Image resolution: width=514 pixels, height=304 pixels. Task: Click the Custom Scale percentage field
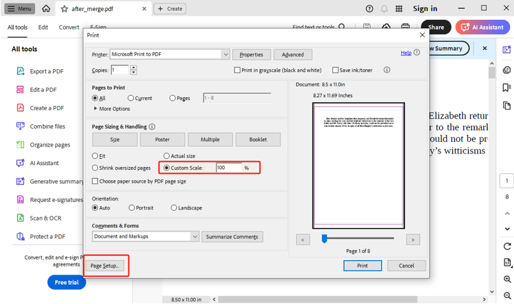[x=229, y=168]
